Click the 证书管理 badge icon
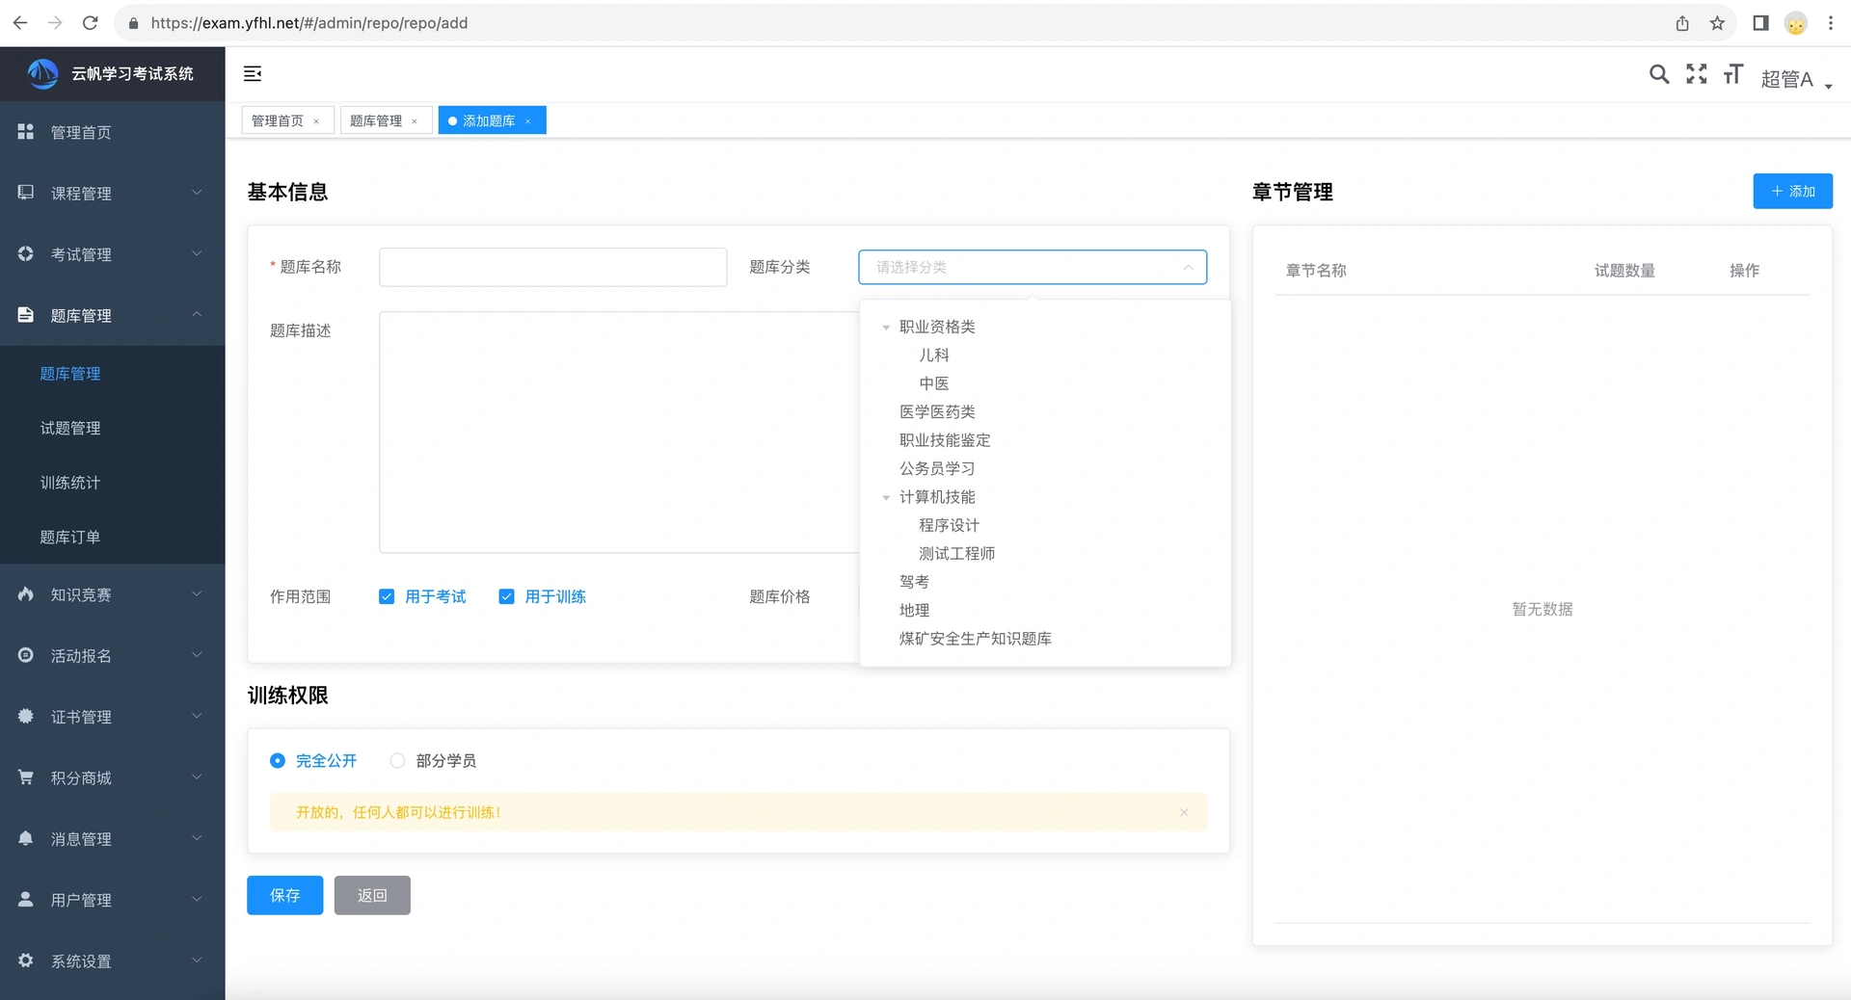1851x1000 pixels. coord(26,716)
